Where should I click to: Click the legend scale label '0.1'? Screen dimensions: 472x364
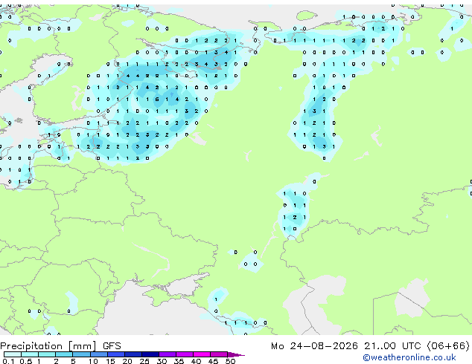click(x=8, y=361)
